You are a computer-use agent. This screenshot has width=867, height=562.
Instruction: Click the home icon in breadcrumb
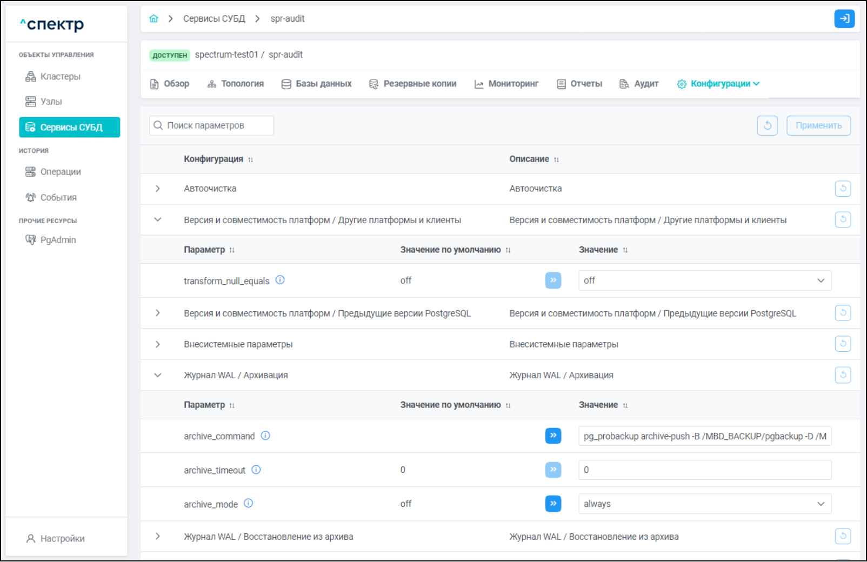[154, 19]
